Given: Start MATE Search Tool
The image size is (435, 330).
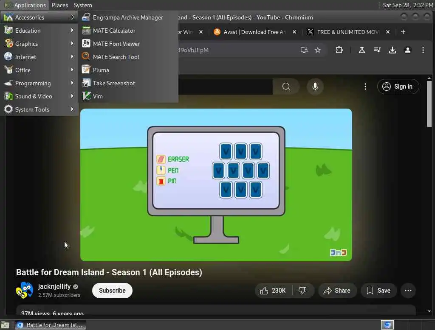Looking at the screenshot, I should 128,57.
